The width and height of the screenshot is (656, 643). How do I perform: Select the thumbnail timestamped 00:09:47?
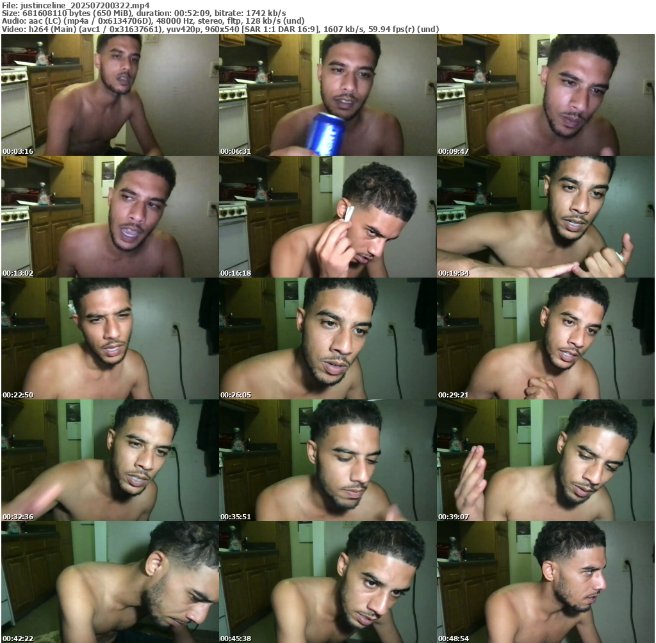pos(546,95)
